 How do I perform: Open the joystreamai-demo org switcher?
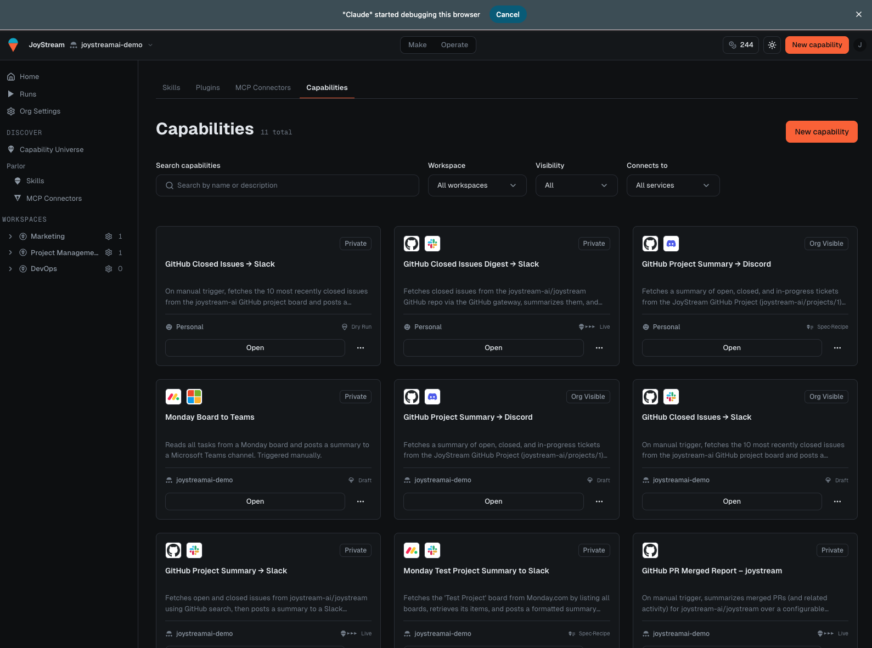[x=111, y=45]
